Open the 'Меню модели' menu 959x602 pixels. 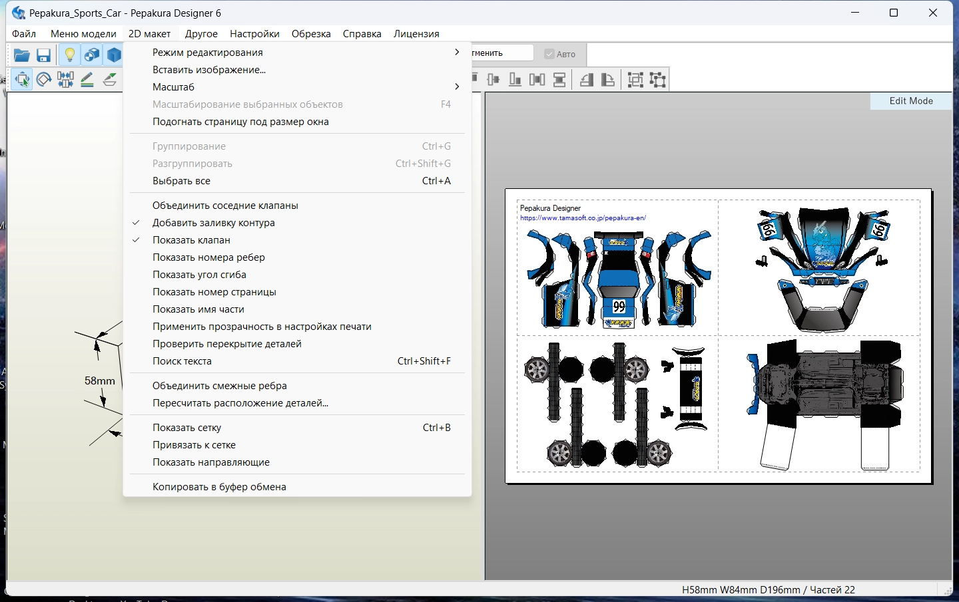tap(83, 34)
